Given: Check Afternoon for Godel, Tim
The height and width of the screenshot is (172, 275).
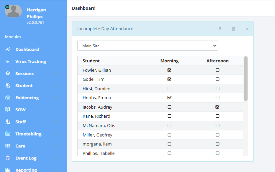Looking at the screenshot, I should (217, 79).
